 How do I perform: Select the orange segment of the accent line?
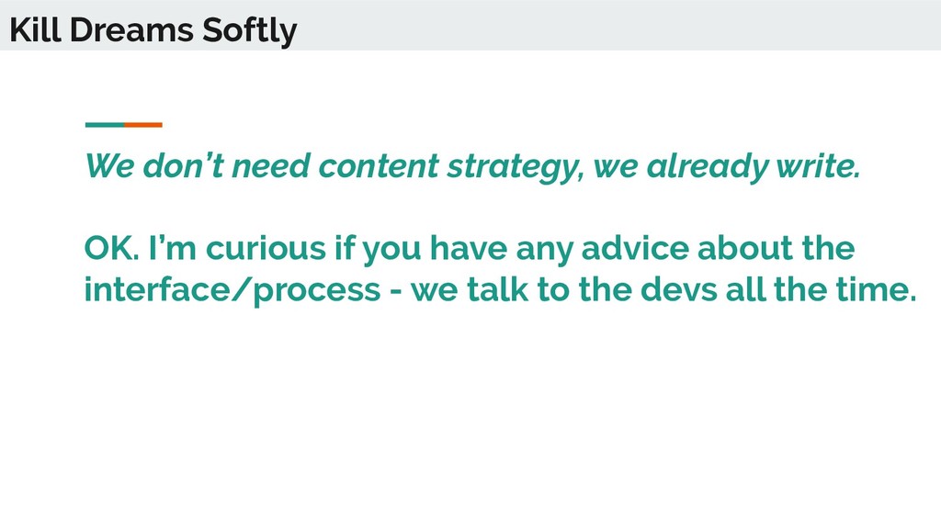click(143, 125)
